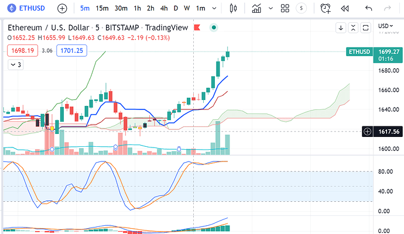Image resolution: width=404 pixels, height=234 pixels.
Task: Undo the last chart action
Action: (x=369, y=9)
